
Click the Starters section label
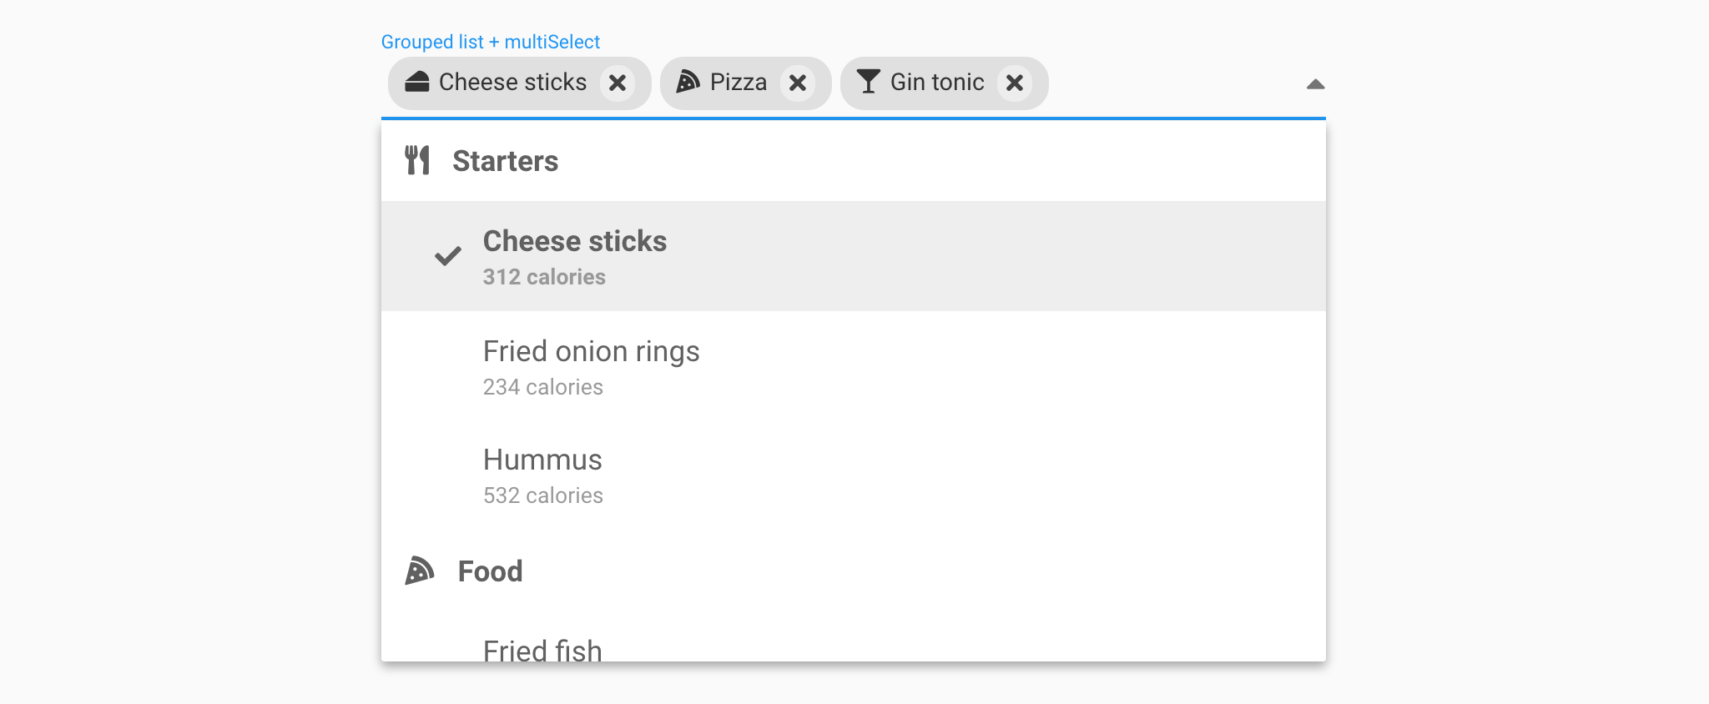pyautogui.click(x=506, y=160)
